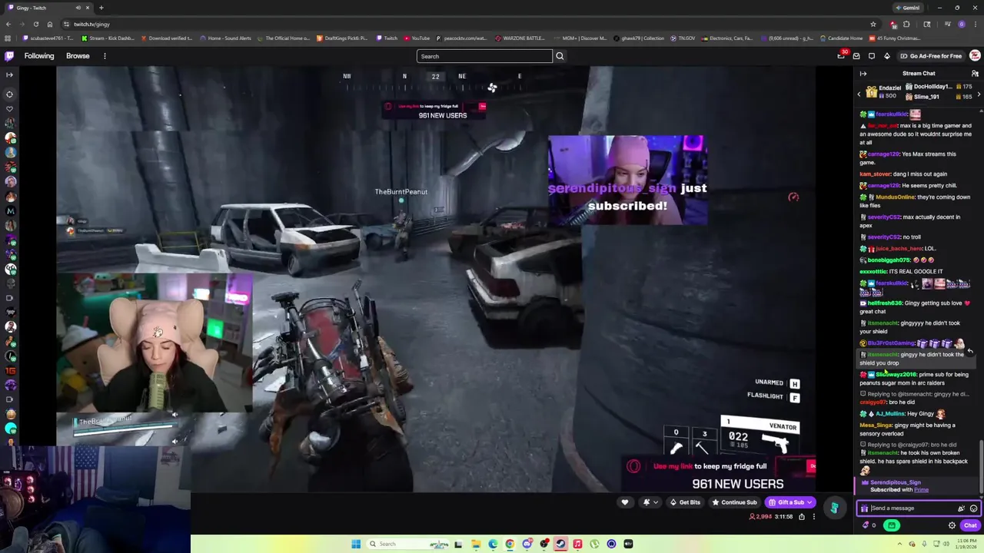This screenshot has width=984, height=553.
Task: Go back in browser history
Action: coord(8,24)
